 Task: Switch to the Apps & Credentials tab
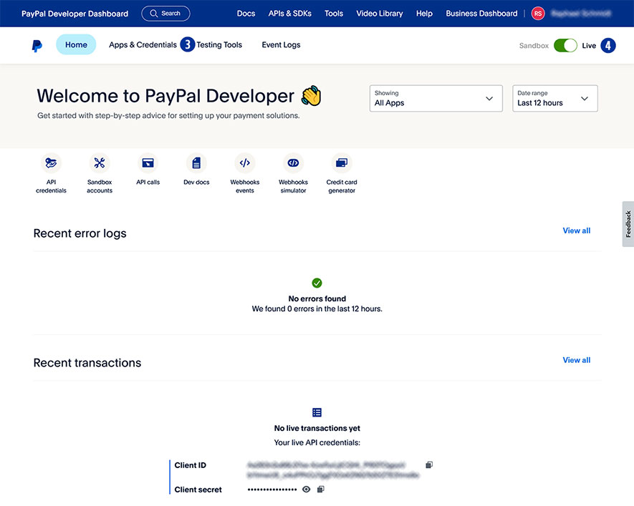(x=143, y=45)
